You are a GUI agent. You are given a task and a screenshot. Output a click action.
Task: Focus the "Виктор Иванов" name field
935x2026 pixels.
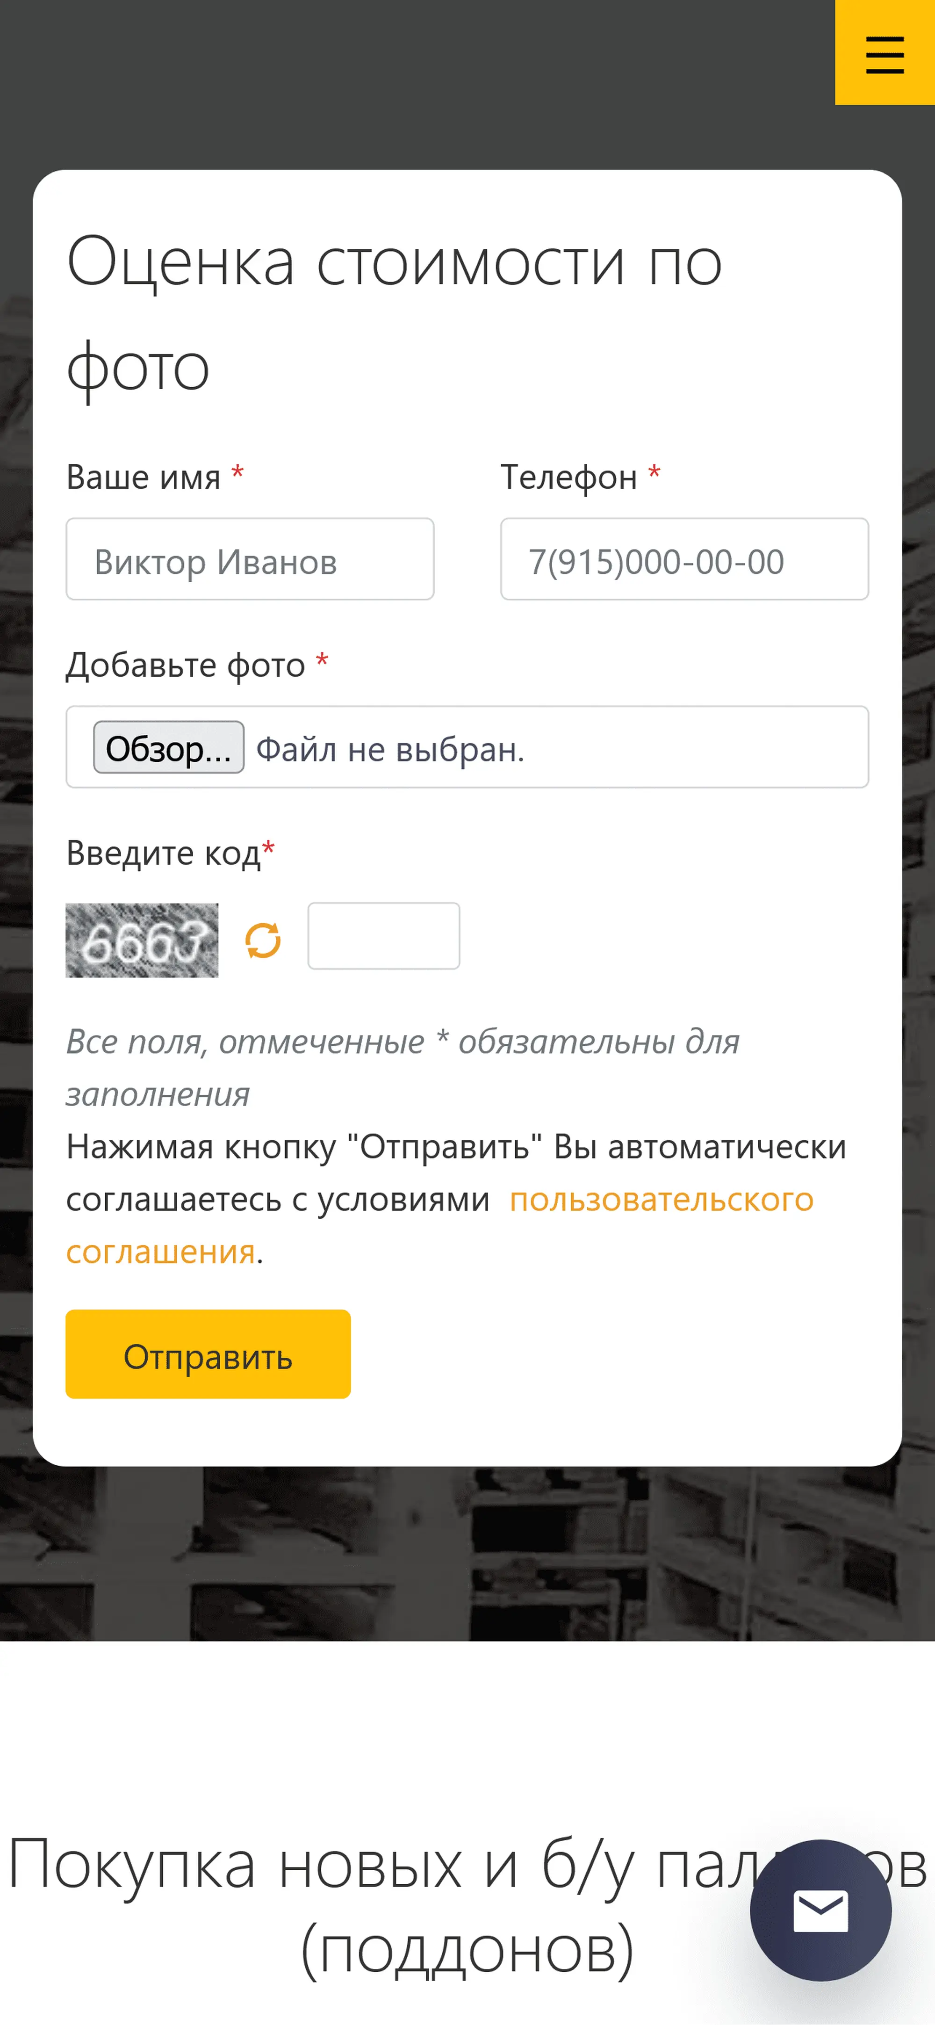[249, 559]
